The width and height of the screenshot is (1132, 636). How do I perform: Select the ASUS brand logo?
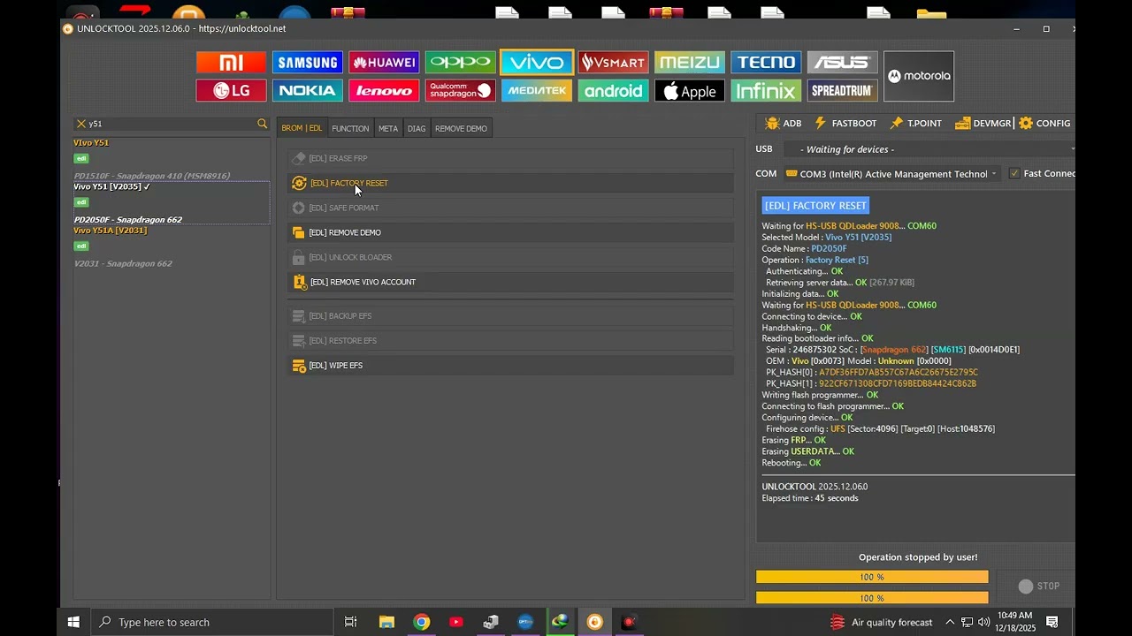pyautogui.click(x=842, y=63)
